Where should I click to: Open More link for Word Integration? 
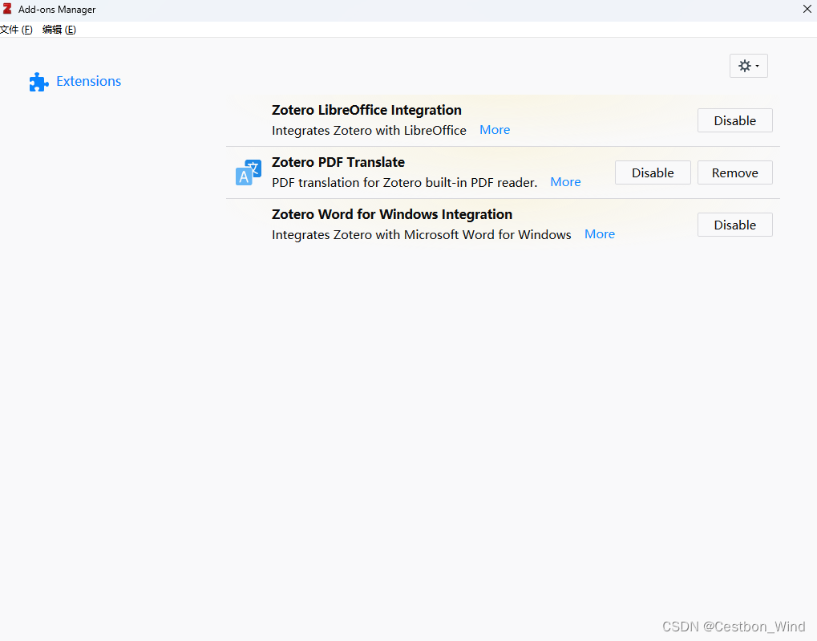599,234
